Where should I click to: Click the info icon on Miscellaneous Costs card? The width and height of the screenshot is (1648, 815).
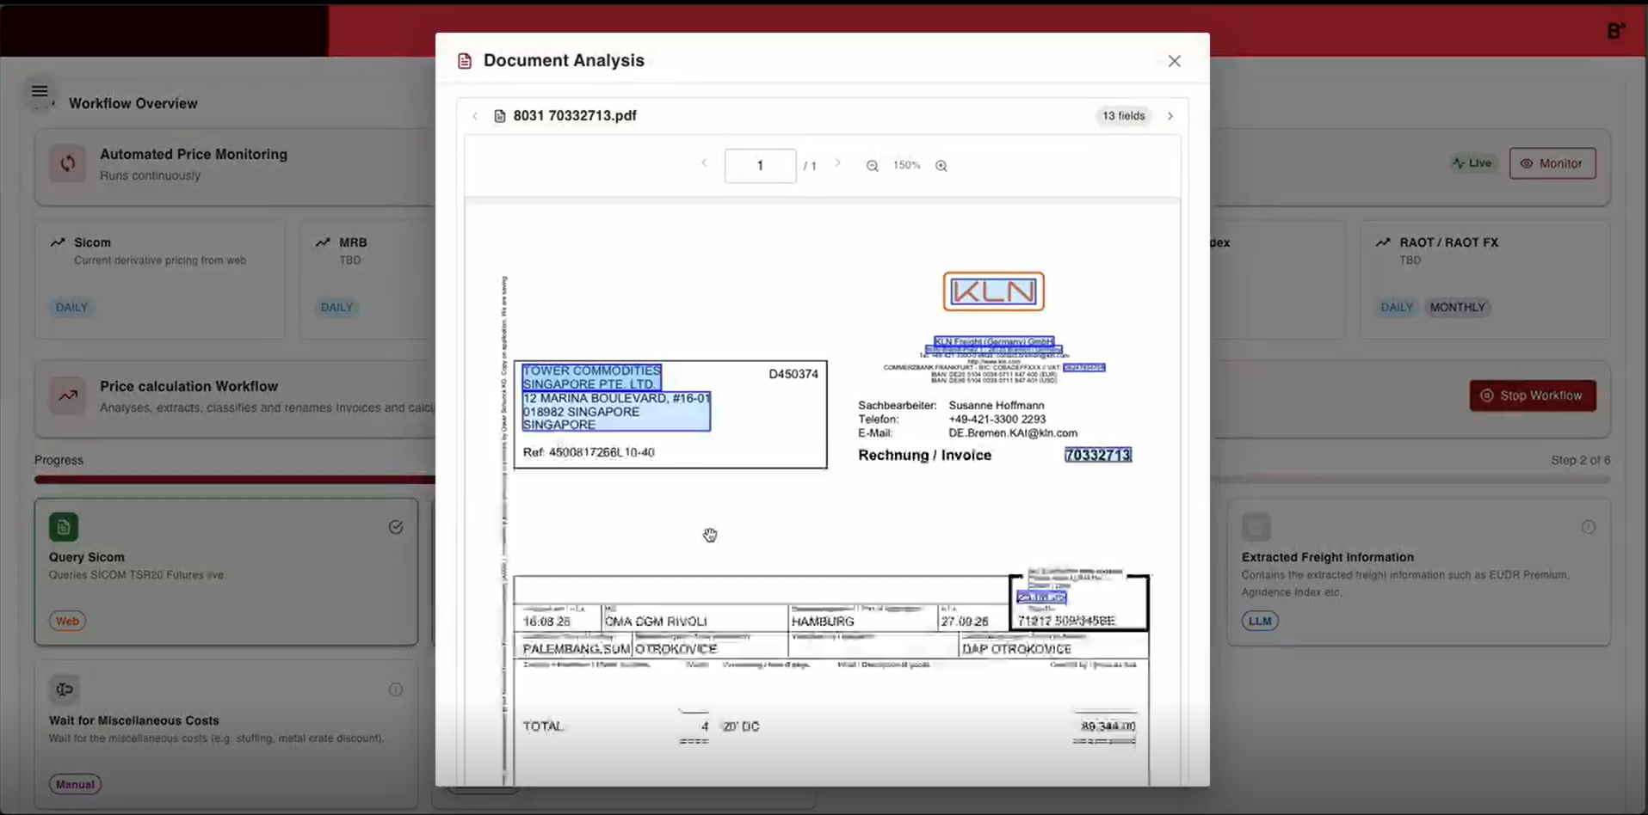tap(395, 689)
